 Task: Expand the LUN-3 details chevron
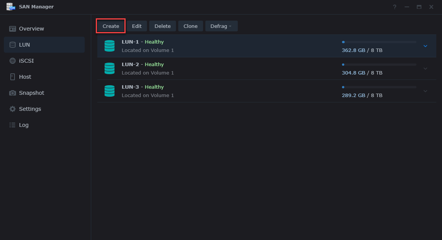pos(426,91)
